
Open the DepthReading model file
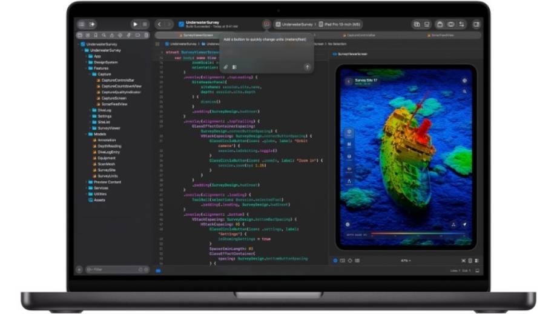tap(107, 146)
